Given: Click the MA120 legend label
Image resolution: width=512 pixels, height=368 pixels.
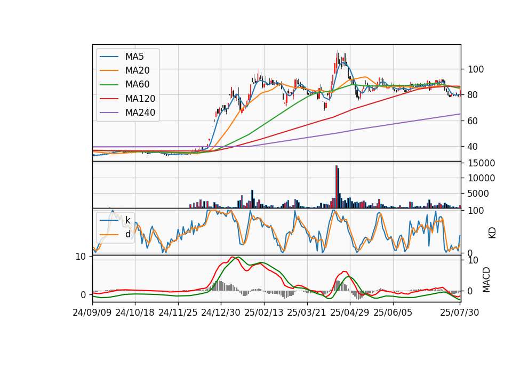Looking at the screenshot, I should point(140,99).
